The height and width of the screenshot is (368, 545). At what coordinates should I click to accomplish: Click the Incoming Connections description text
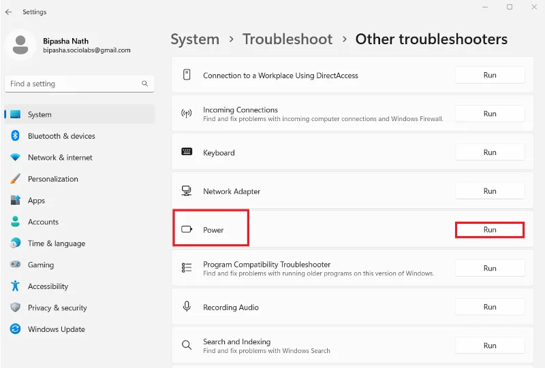pos(323,119)
